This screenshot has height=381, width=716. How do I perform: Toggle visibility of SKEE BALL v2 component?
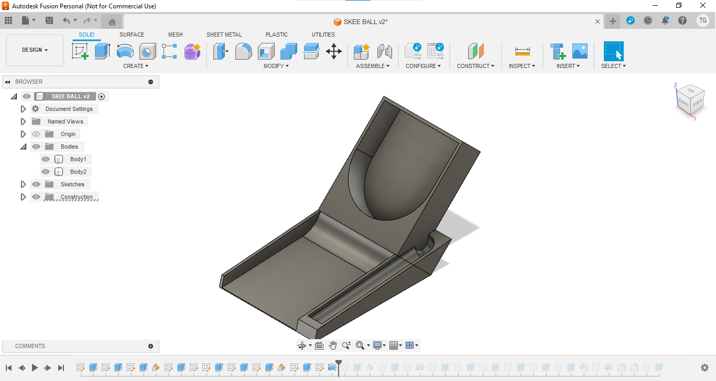(x=27, y=96)
